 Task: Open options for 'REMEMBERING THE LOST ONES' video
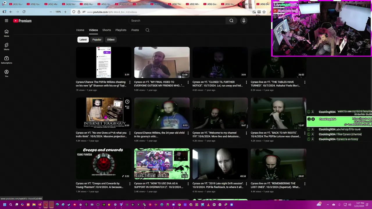coord(305,184)
